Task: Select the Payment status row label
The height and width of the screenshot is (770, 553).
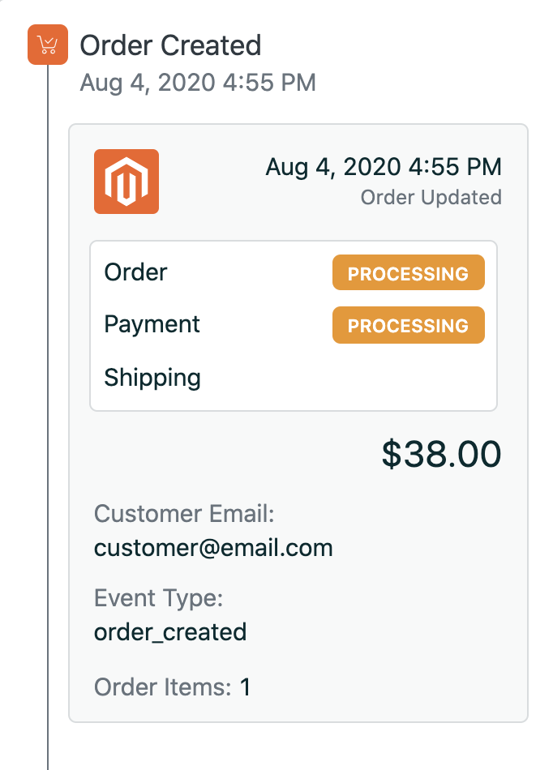Action: (152, 325)
